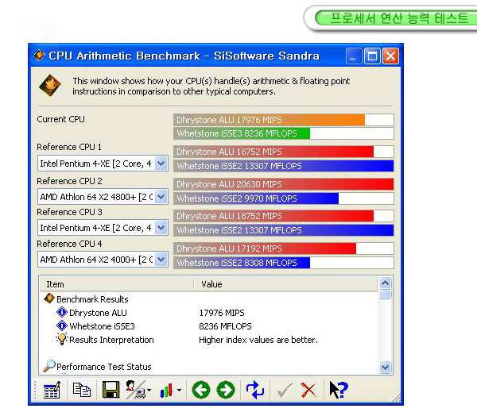Click the window resize grip corner
The height and width of the screenshot is (416, 477).
pos(396,398)
